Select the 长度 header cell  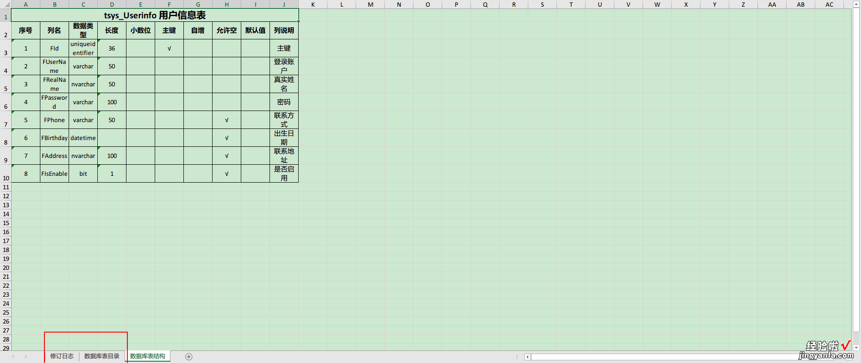tap(112, 30)
